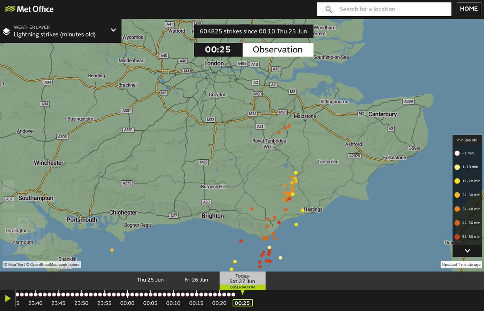
Task: Click the 11-20 min yellow swatch
Action: 457,181
